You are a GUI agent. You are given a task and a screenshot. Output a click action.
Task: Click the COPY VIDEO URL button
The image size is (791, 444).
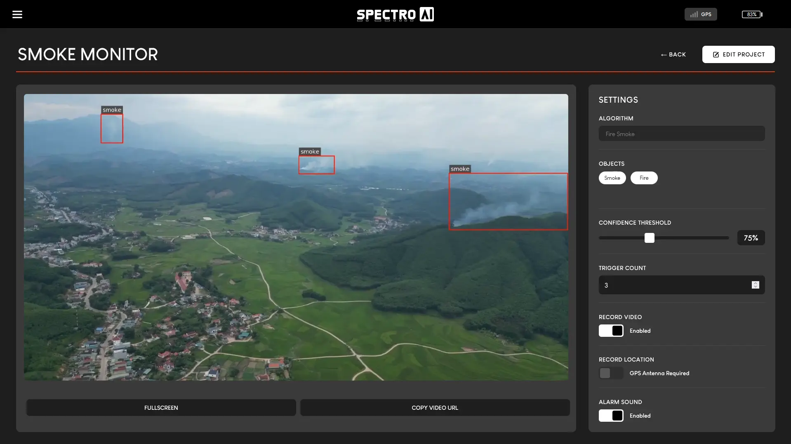[434, 407]
